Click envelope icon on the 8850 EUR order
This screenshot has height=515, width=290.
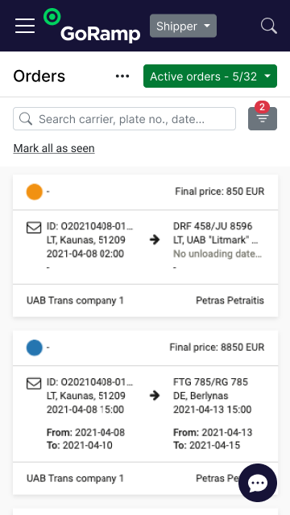click(34, 383)
